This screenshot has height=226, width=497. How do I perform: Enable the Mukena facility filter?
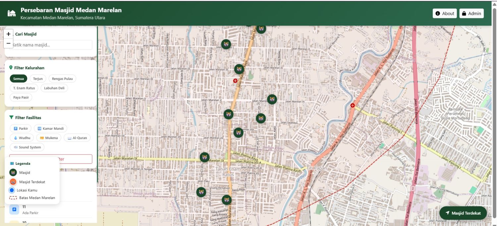(48, 138)
